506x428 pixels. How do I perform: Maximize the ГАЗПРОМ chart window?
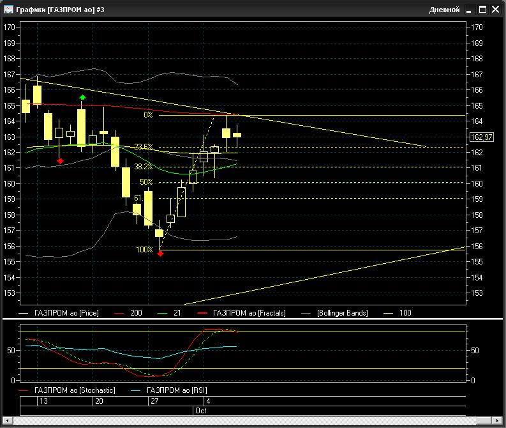(x=482, y=10)
